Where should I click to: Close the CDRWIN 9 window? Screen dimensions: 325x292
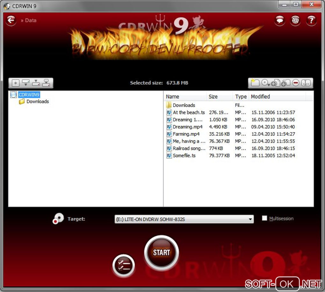point(312,4)
